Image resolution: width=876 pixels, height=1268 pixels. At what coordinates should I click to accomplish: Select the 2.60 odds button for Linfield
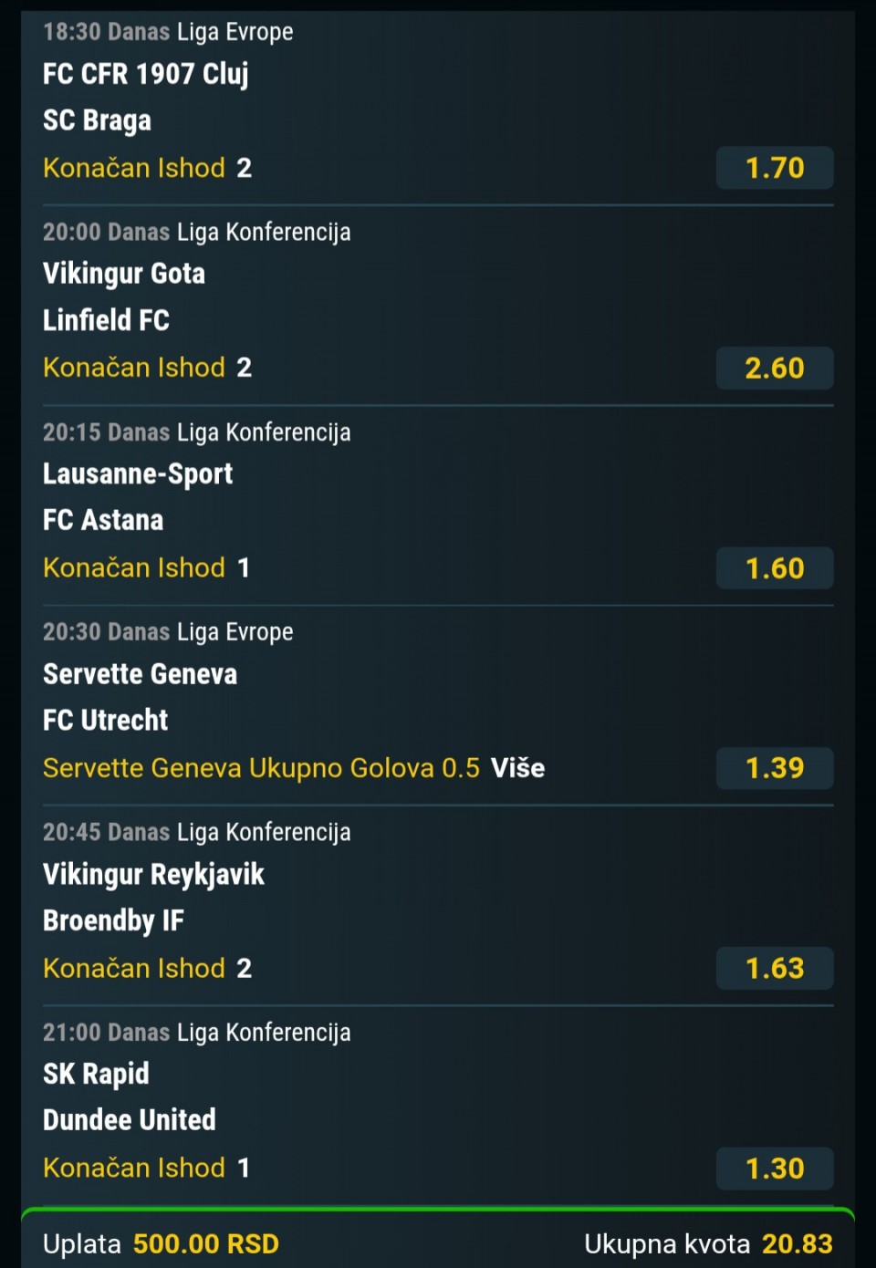[775, 368]
